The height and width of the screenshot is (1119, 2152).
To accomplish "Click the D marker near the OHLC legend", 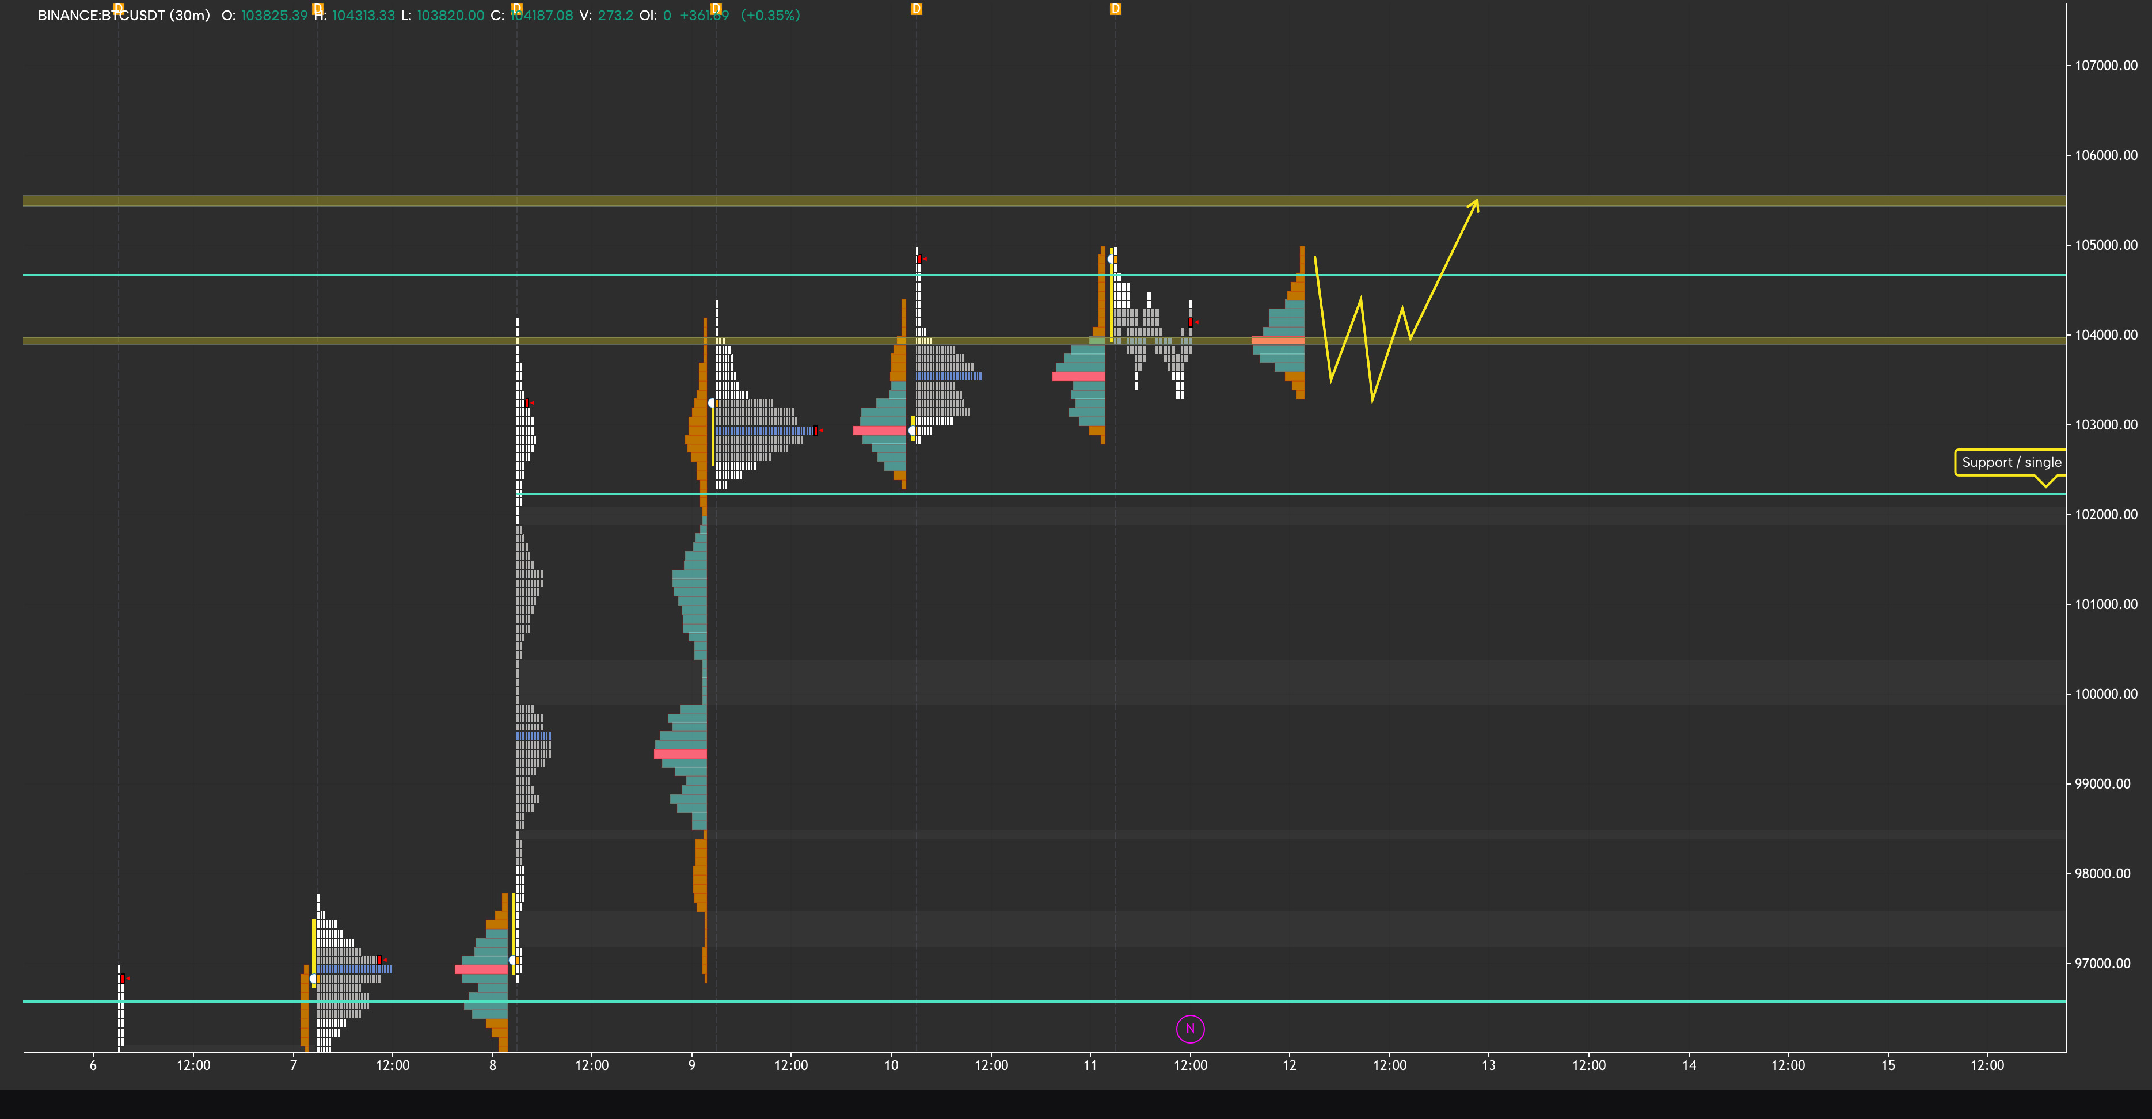I will [317, 9].
